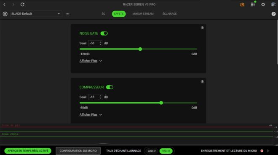Open the orange alert icon
278x155 pixels.
[242, 5]
